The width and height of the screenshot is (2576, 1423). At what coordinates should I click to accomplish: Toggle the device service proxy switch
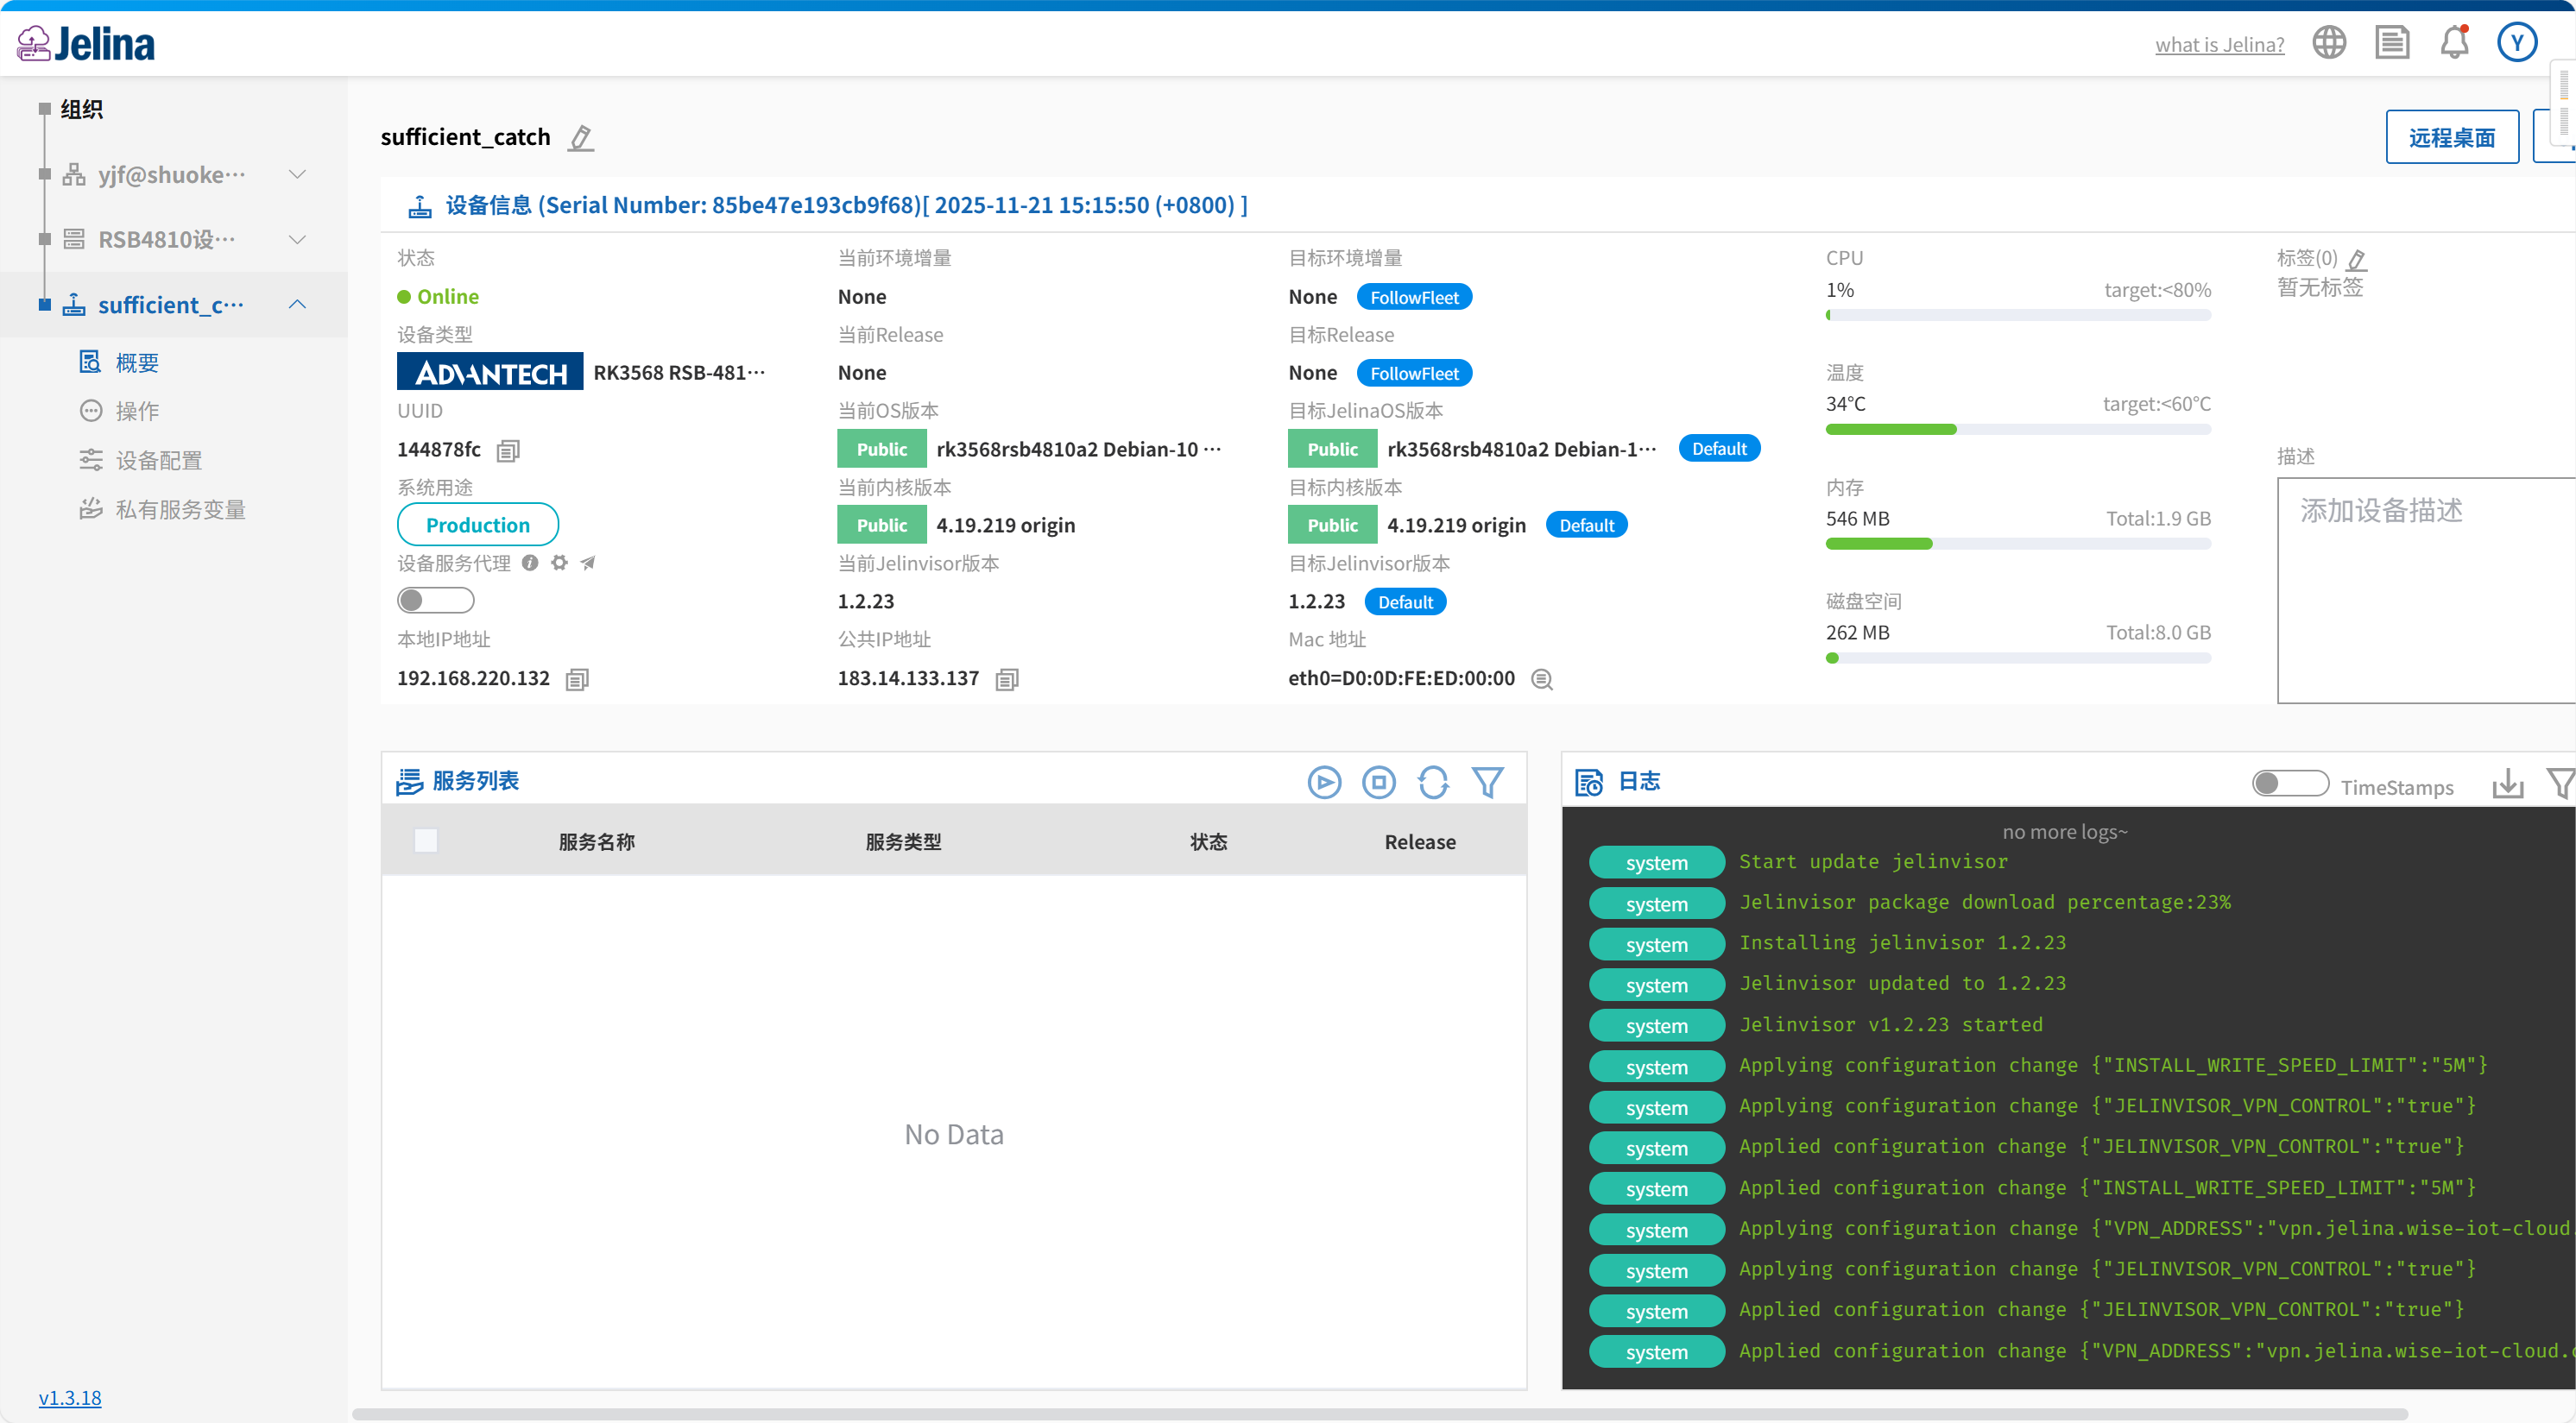pos(435,601)
